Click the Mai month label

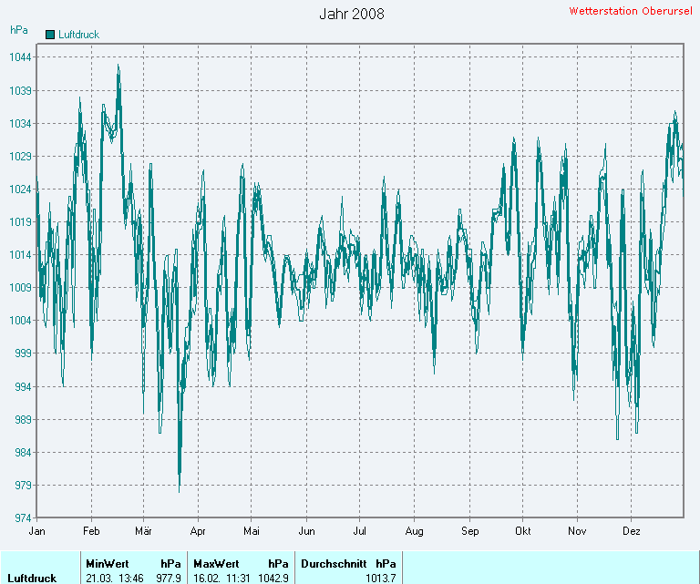252,531
